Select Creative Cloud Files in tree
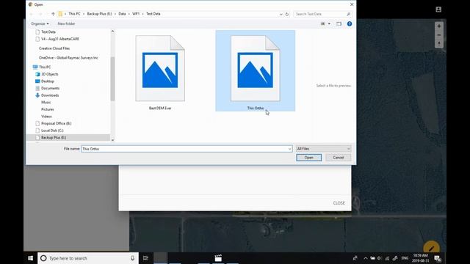 coord(54,48)
